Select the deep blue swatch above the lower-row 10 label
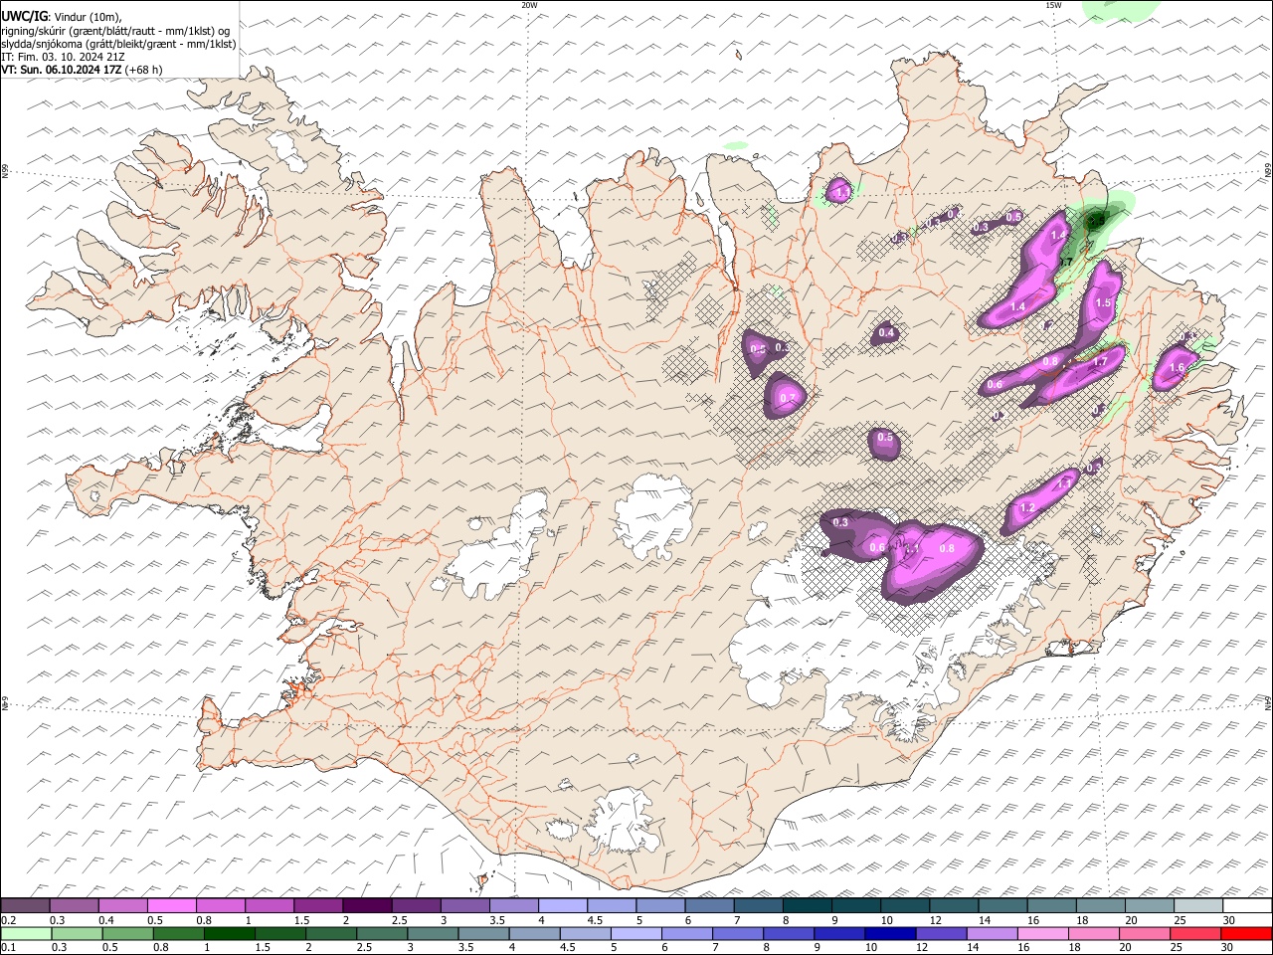The image size is (1273, 955). click(890, 933)
